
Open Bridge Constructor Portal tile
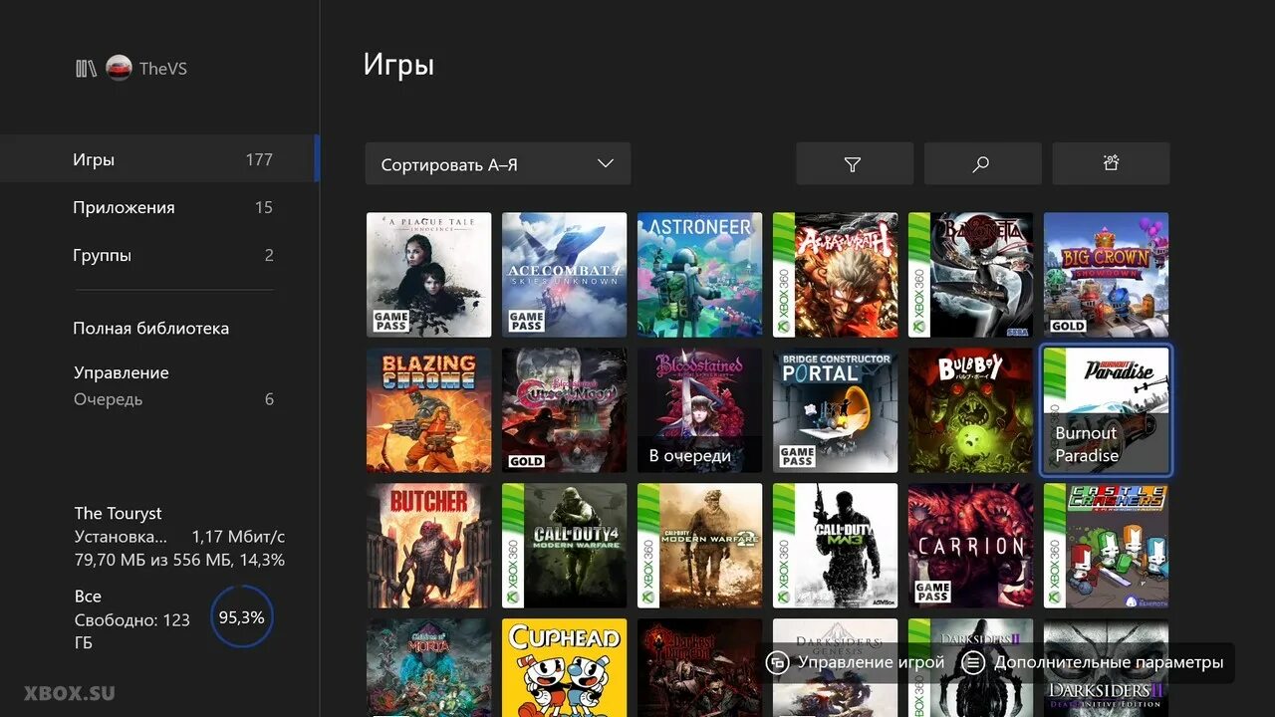pos(835,410)
